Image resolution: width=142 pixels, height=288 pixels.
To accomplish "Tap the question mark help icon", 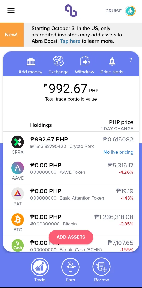I will (131, 60).
